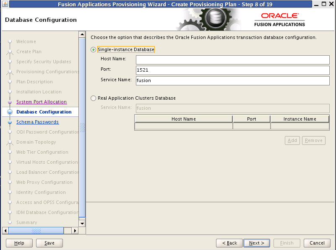The width and height of the screenshot is (336, 250).
Task: Maximize the provisioning wizard window
Action: click(x=324, y=4)
